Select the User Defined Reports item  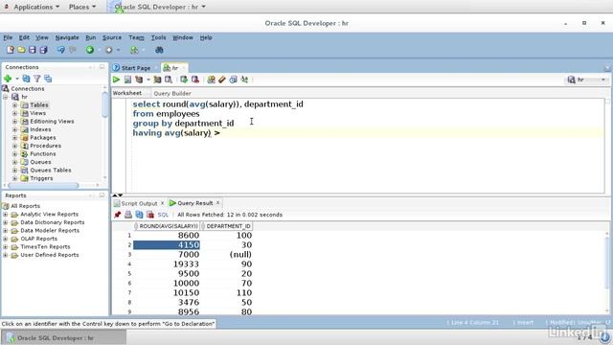(x=50, y=255)
